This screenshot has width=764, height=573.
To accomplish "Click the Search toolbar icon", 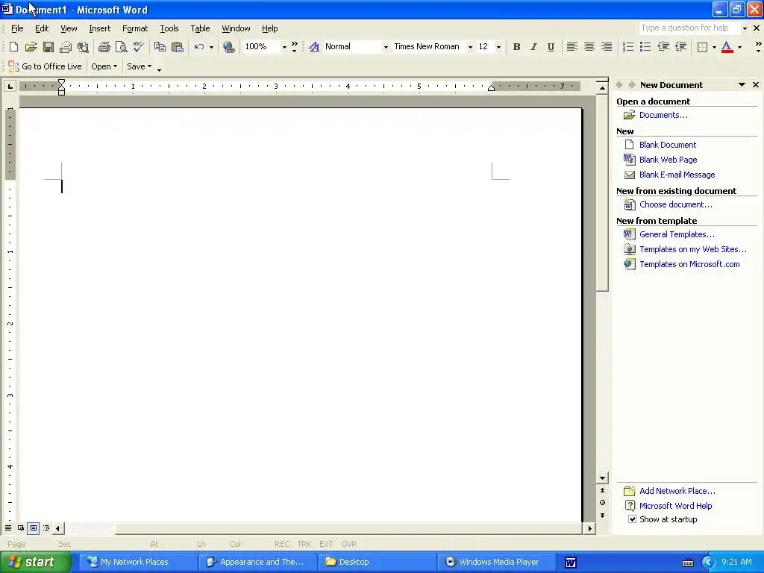I will click(x=83, y=47).
